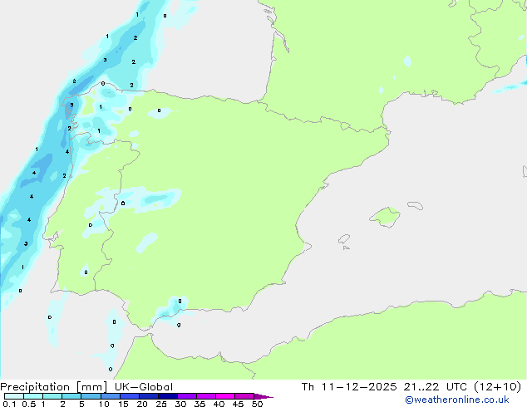Pick the legend swatch between 45 and 50

[244, 396]
